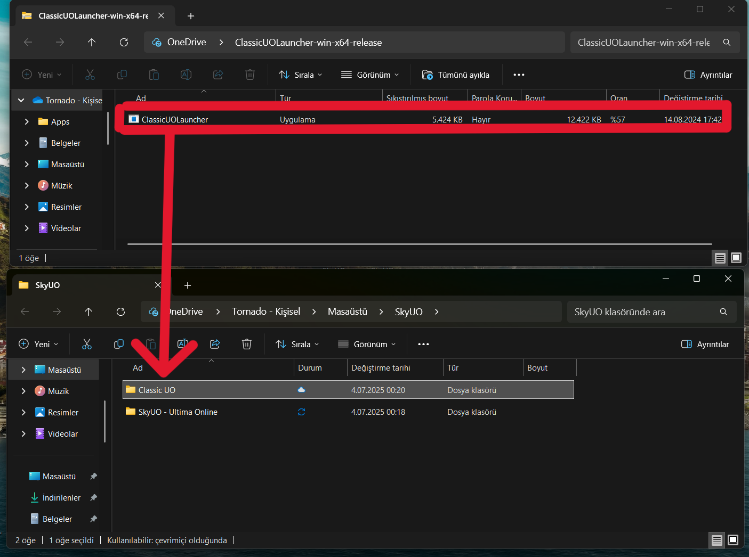Click the Tümünü ayıkla extract all button
Screen dimensions: 749x557
[456, 75]
